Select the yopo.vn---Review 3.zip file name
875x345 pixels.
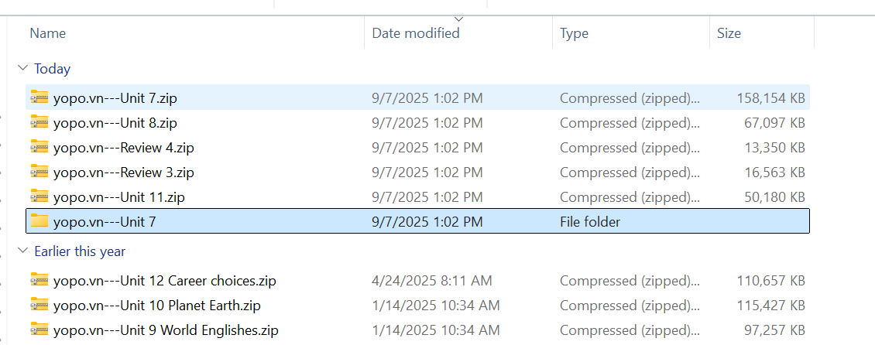point(124,172)
